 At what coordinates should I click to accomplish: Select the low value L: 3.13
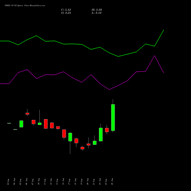click(x=97, y=13)
